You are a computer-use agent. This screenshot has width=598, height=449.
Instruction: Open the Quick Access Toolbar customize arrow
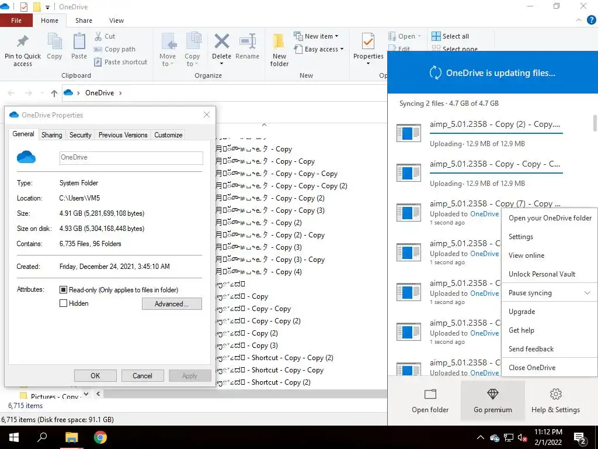(48, 7)
